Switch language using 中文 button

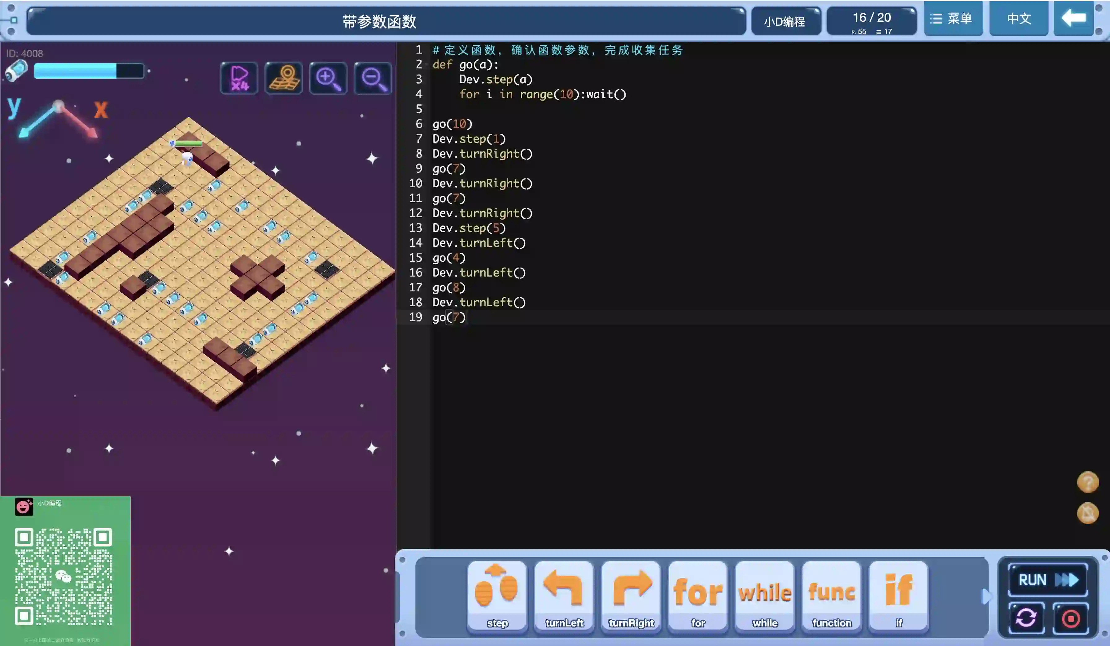point(1018,19)
